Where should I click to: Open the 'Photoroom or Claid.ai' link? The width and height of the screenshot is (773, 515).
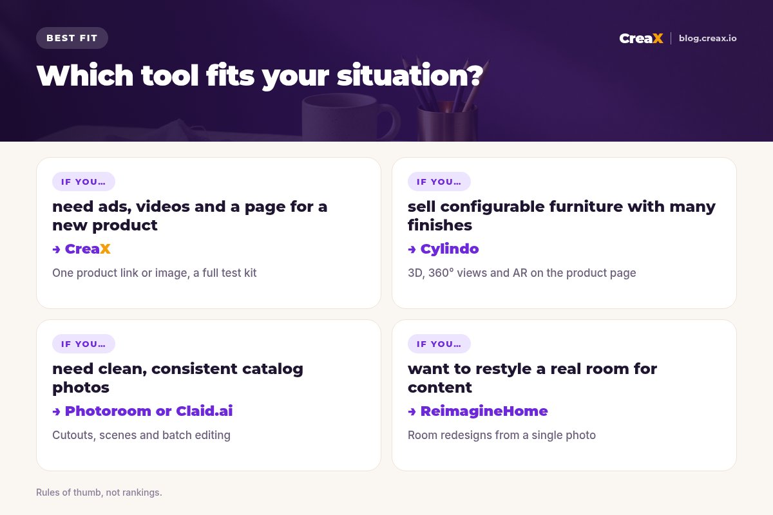[x=149, y=411]
